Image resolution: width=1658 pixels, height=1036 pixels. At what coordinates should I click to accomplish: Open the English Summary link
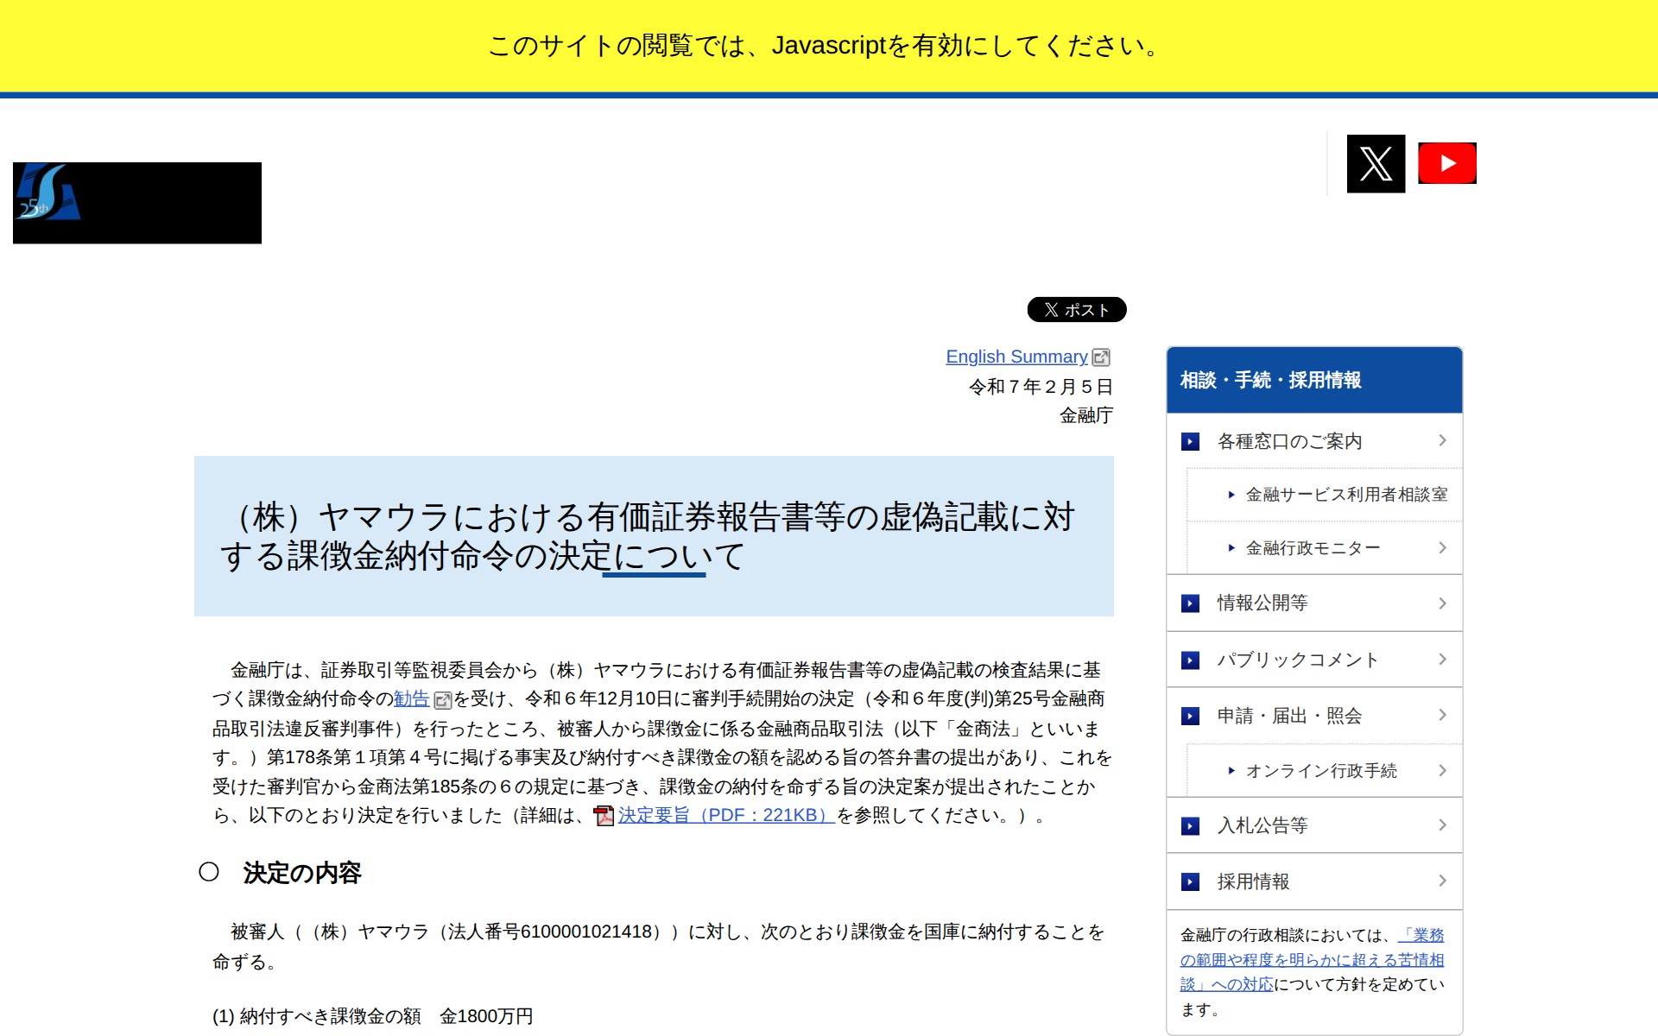(1016, 357)
